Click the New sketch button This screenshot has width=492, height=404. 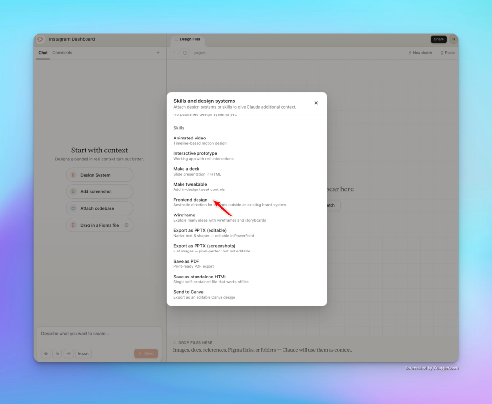pos(420,53)
